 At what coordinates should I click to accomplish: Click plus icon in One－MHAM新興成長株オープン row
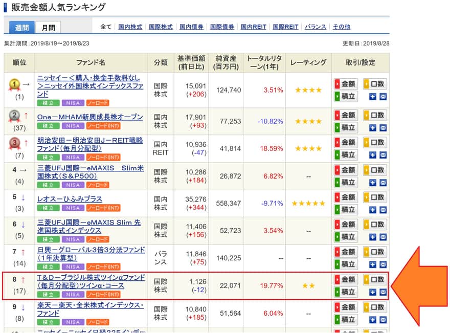point(372,128)
